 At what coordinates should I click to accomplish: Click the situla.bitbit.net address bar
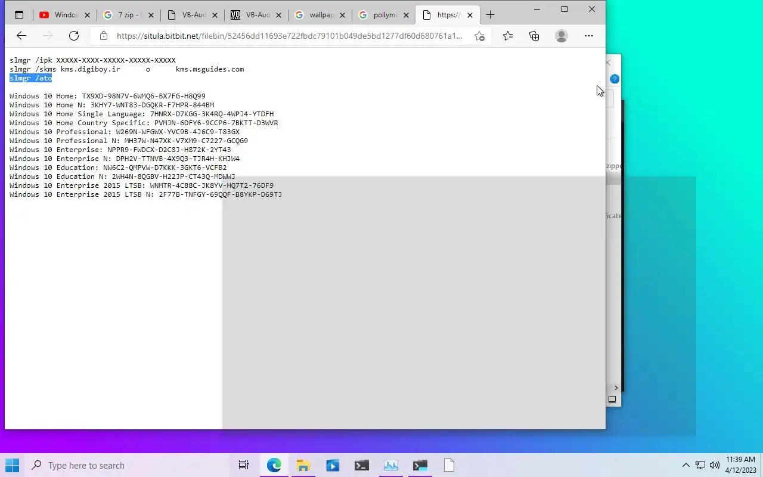coord(290,36)
